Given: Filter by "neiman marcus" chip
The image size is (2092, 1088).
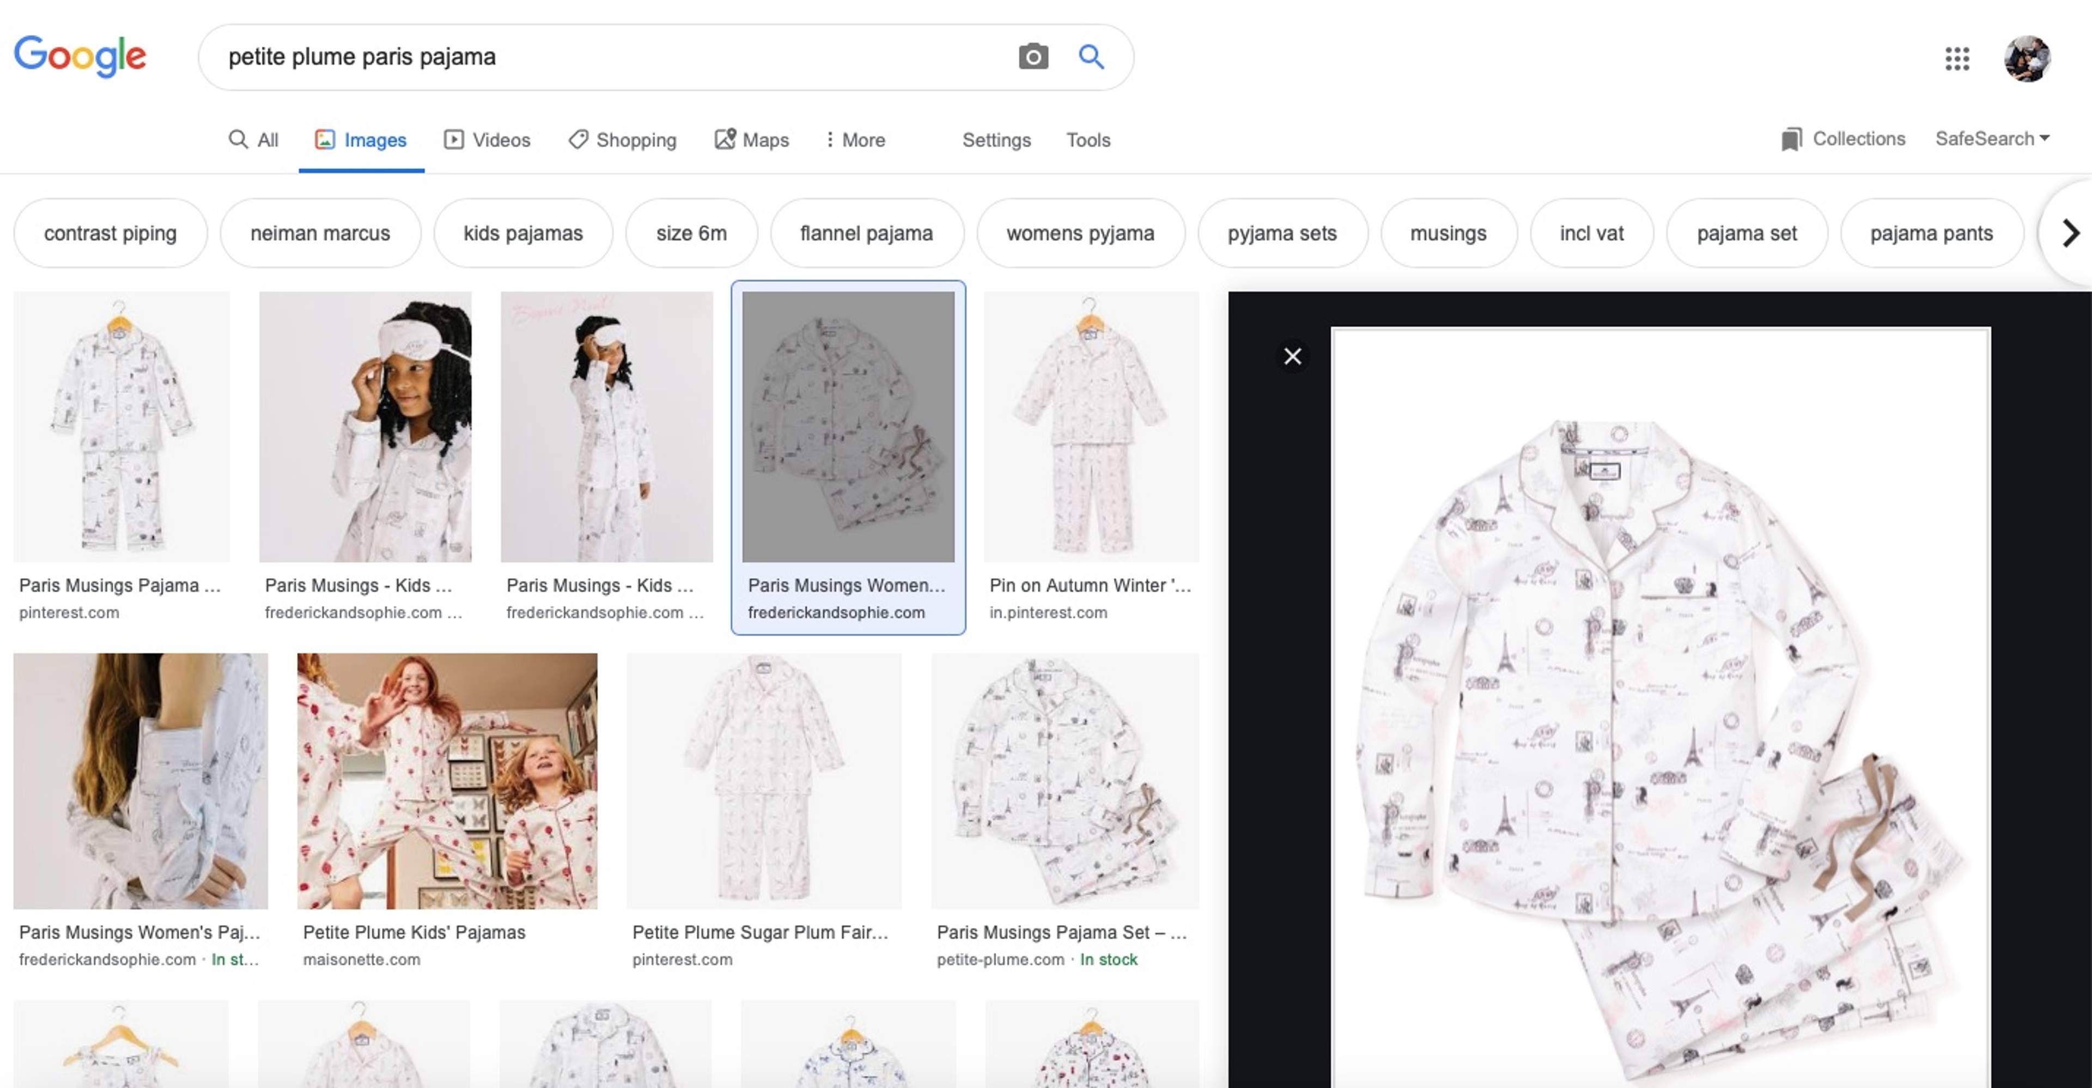Looking at the screenshot, I should (320, 234).
